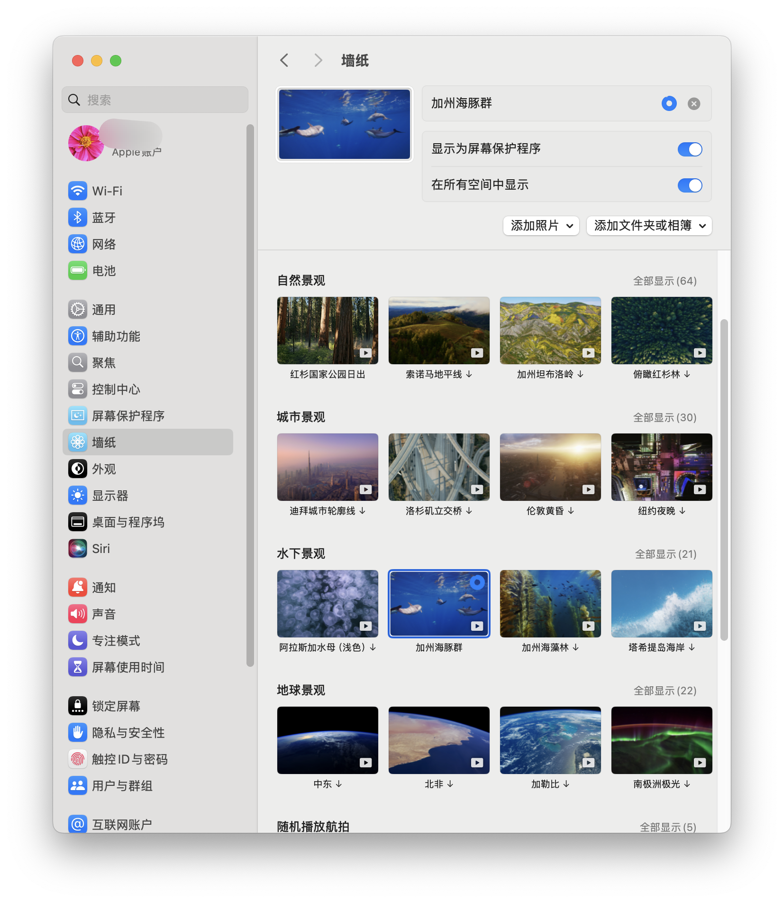The width and height of the screenshot is (783, 903).
Task: Remove wallpaper with the gray X button
Action: click(694, 104)
